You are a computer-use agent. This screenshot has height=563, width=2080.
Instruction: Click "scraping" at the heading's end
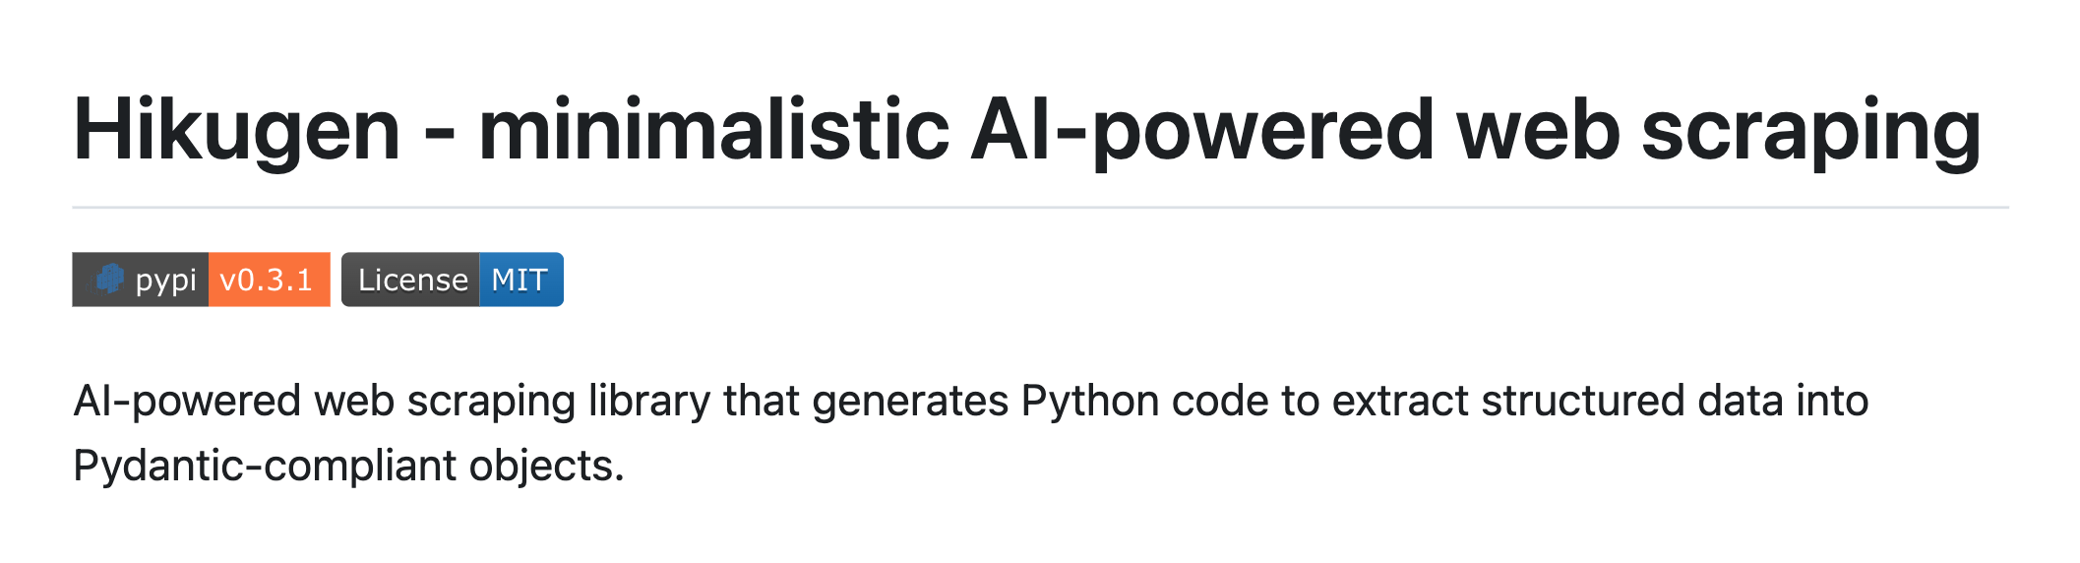[x=1810, y=130]
